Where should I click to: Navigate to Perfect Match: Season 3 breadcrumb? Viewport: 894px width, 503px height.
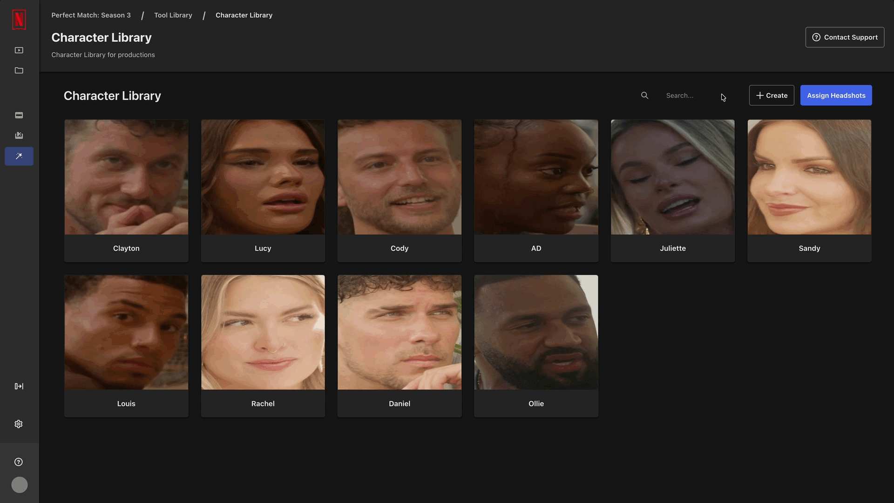(x=91, y=15)
